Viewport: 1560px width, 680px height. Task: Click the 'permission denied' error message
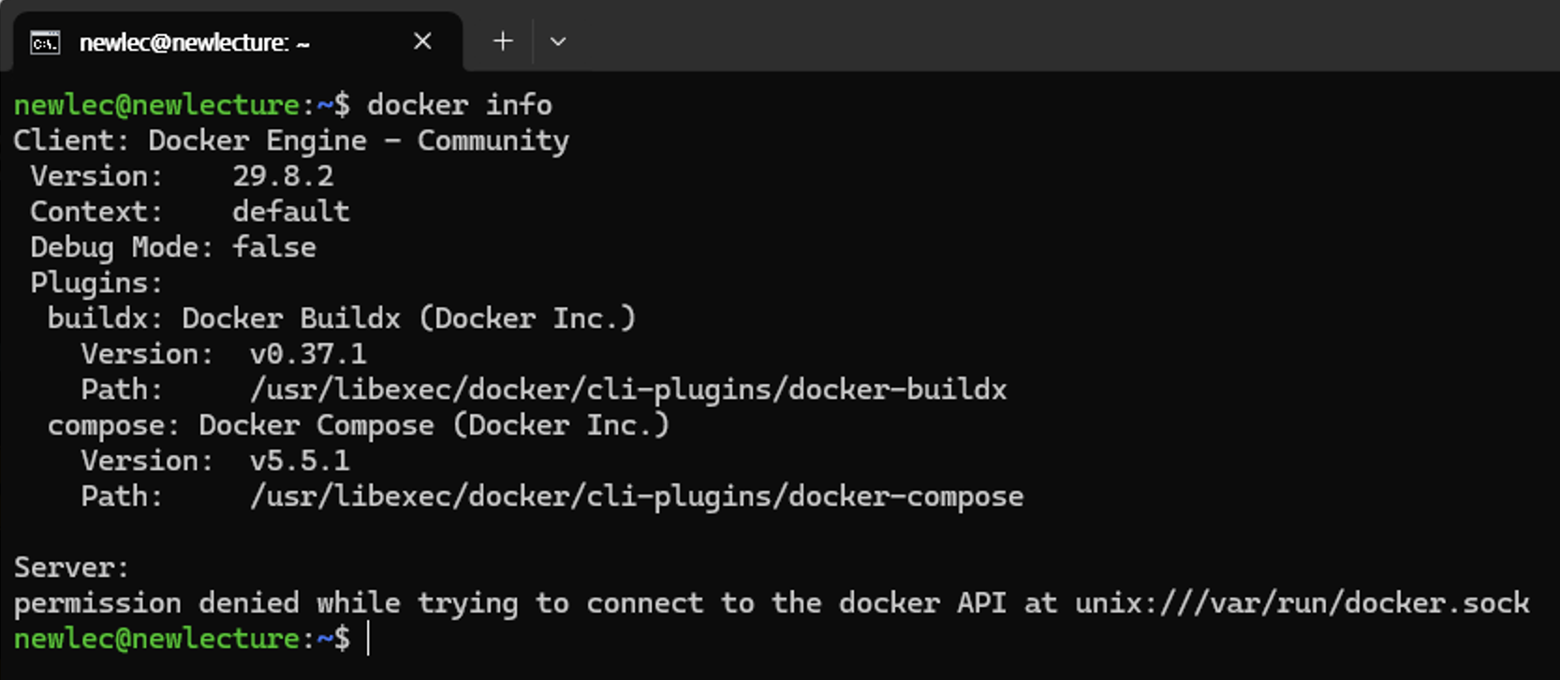(x=772, y=603)
